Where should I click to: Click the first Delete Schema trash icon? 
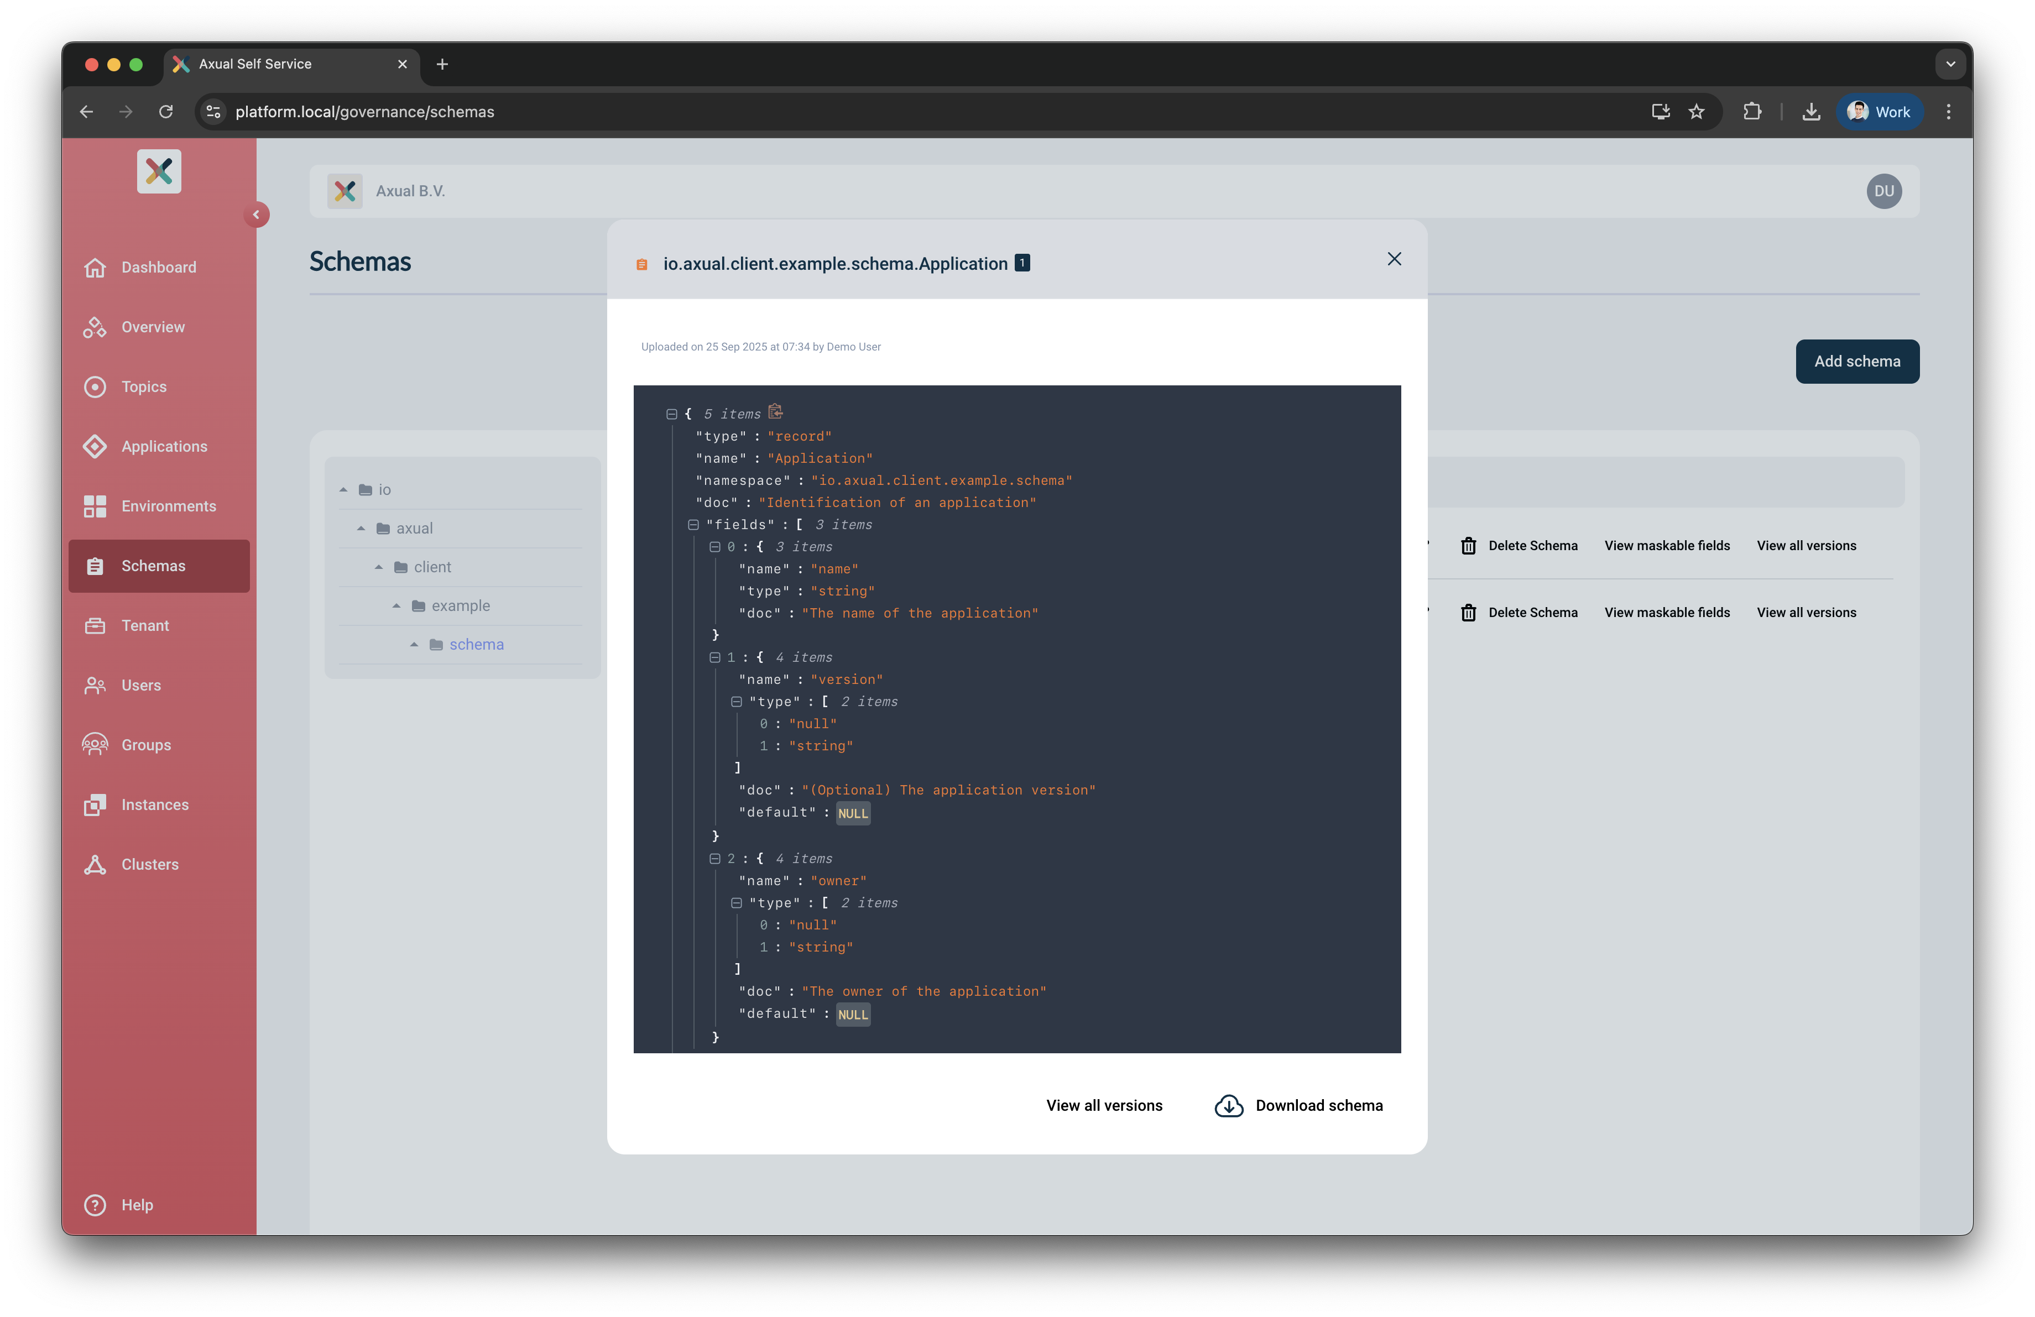[x=1468, y=545]
